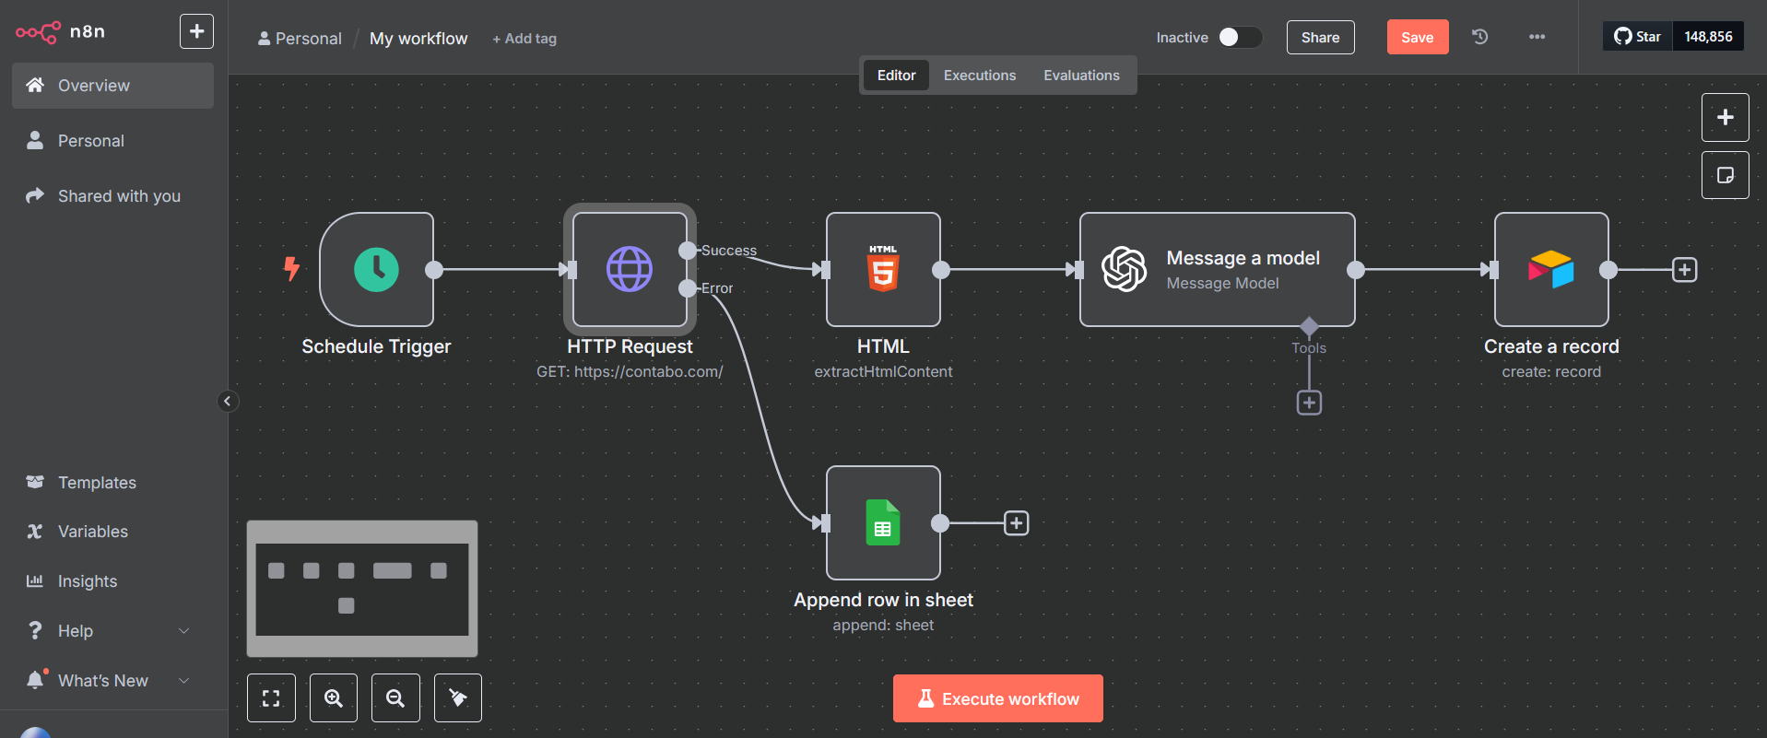This screenshot has width=1767, height=738.
Task: Click the tidy up workflow icon
Action: (x=457, y=698)
